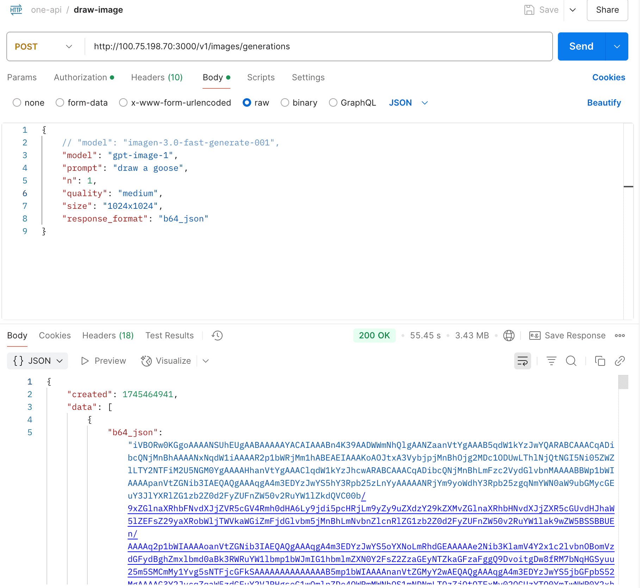Choose the binary body option
The image size is (641, 588).
coord(285,103)
